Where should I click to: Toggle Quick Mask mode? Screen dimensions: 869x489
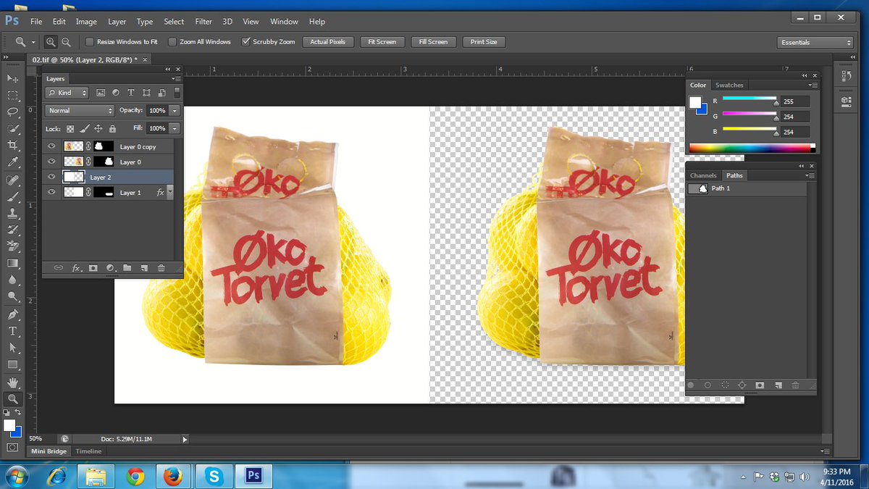(12, 447)
